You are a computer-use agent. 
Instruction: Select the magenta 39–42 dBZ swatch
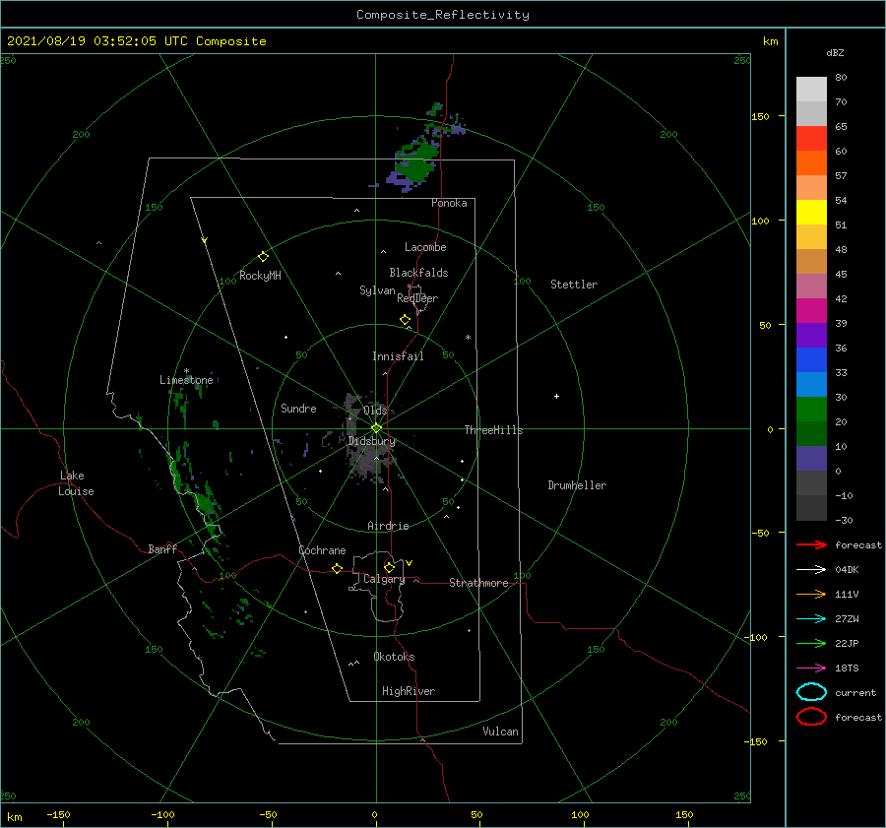811,311
